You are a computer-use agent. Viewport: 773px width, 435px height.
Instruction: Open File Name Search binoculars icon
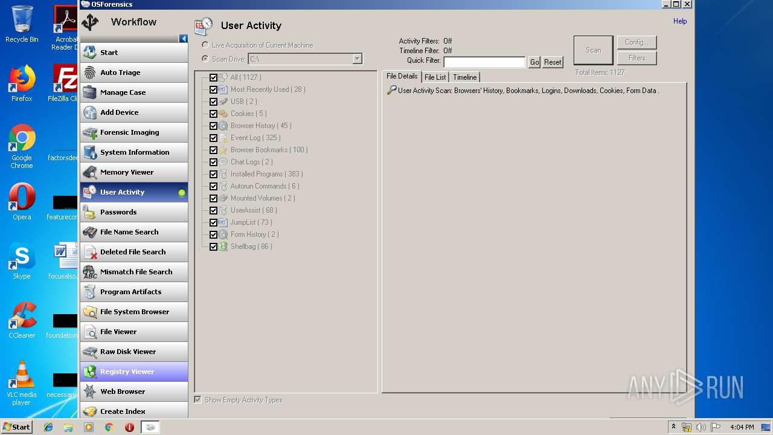[x=90, y=232]
